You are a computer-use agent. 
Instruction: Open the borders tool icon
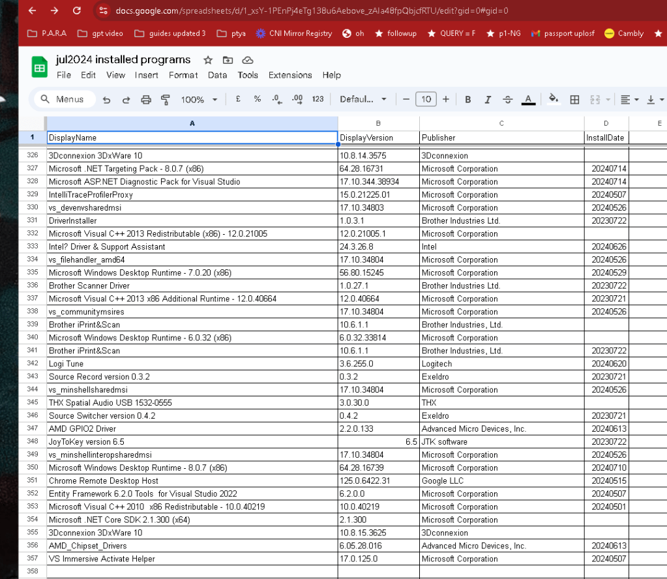574,100
